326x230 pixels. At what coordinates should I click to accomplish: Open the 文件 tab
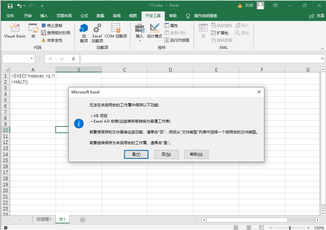[10, 16]
